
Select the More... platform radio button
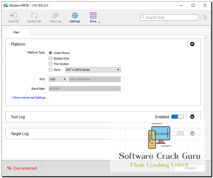coord(50,70)
